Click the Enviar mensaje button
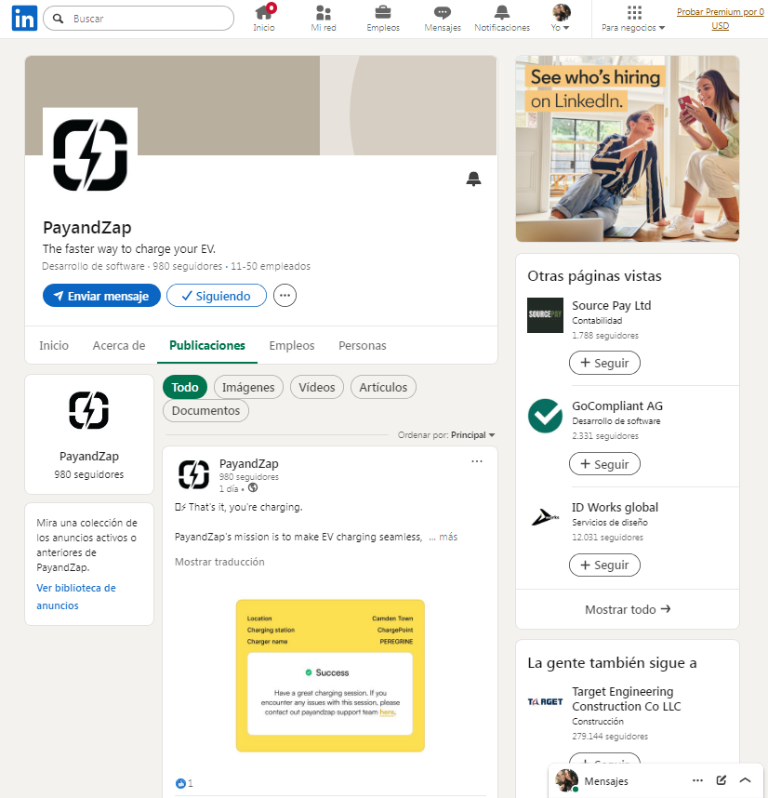The height and width of the screenshot is (798, 768). pos(101,296)
